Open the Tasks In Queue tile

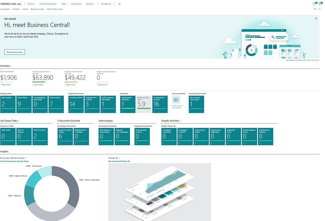[x=40, y=136]
